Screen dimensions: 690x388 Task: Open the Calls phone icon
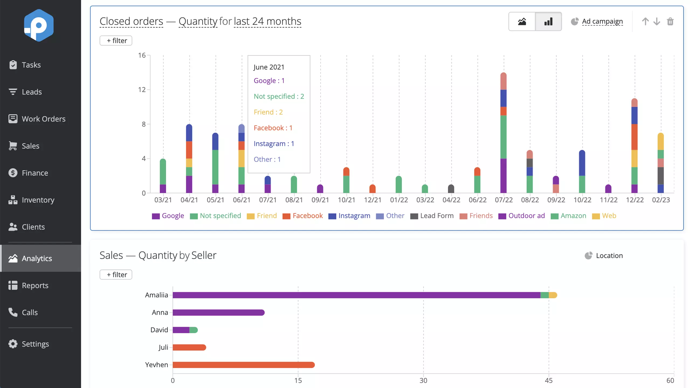click(13, 312)
